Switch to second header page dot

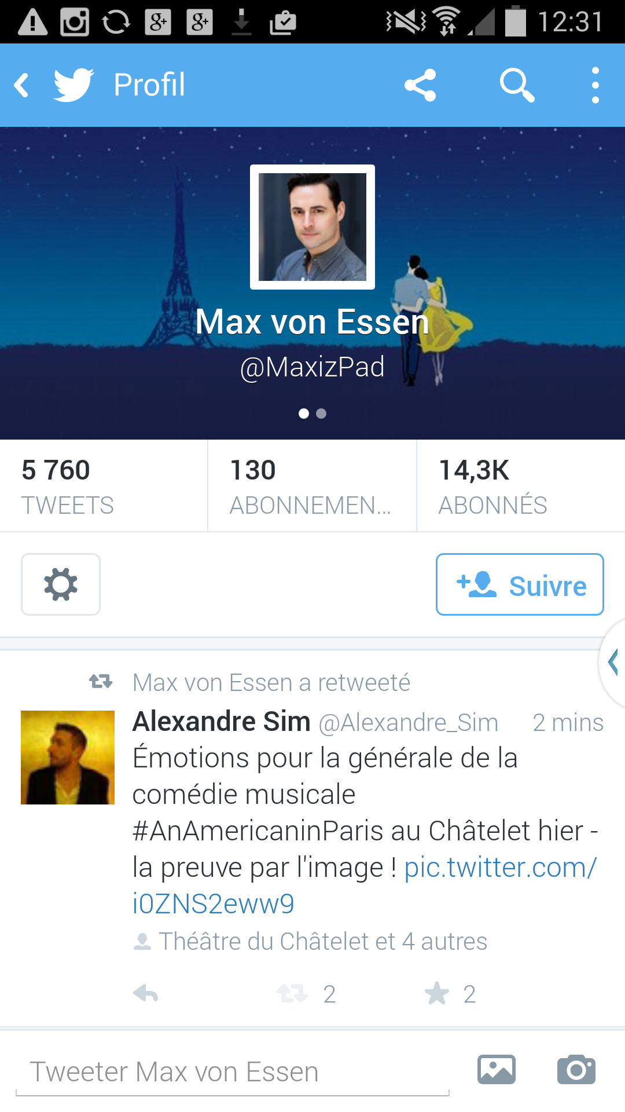(321, 414)
